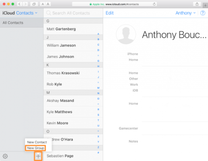Jump to letter Z in index

(x=98, y=147)
